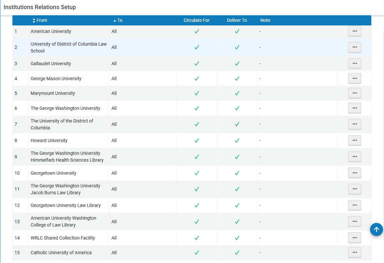
Task: Click the Deliver To column header
Action: [237, 20]
